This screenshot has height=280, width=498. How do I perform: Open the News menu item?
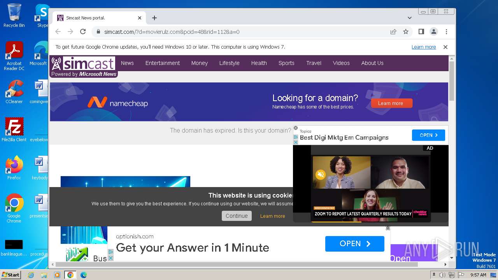pos(127,63)
